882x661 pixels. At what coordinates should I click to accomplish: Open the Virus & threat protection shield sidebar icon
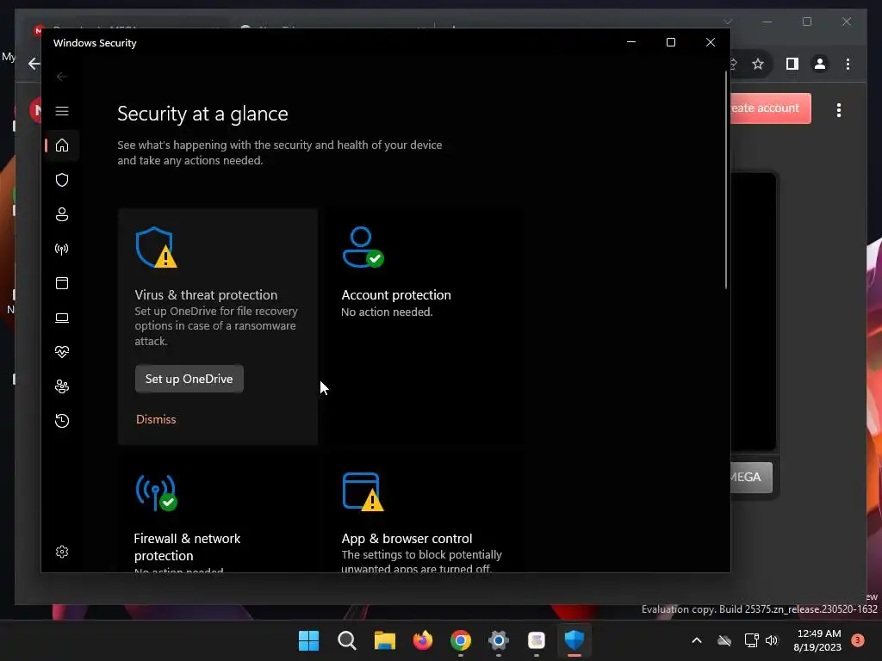[x=62, y=180]
